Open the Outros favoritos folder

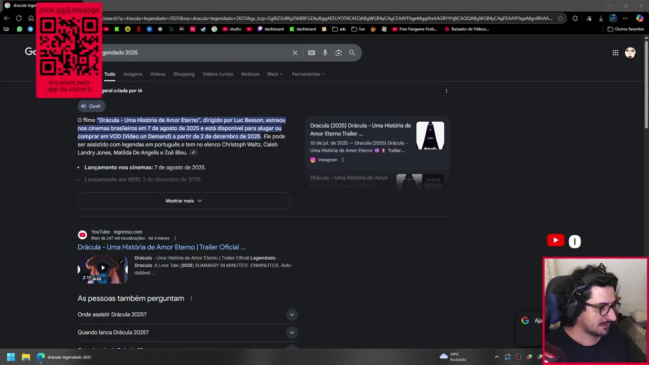tap(626, 29)
